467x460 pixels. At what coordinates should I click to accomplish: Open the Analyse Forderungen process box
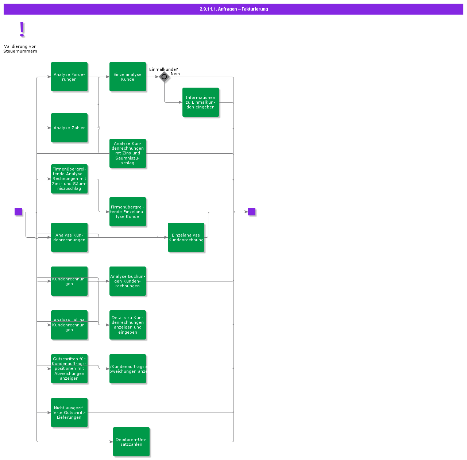[69, 77]
